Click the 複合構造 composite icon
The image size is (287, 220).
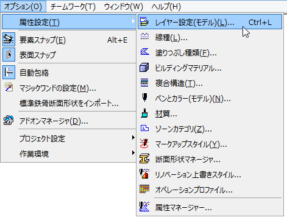[x=144, y=83]
